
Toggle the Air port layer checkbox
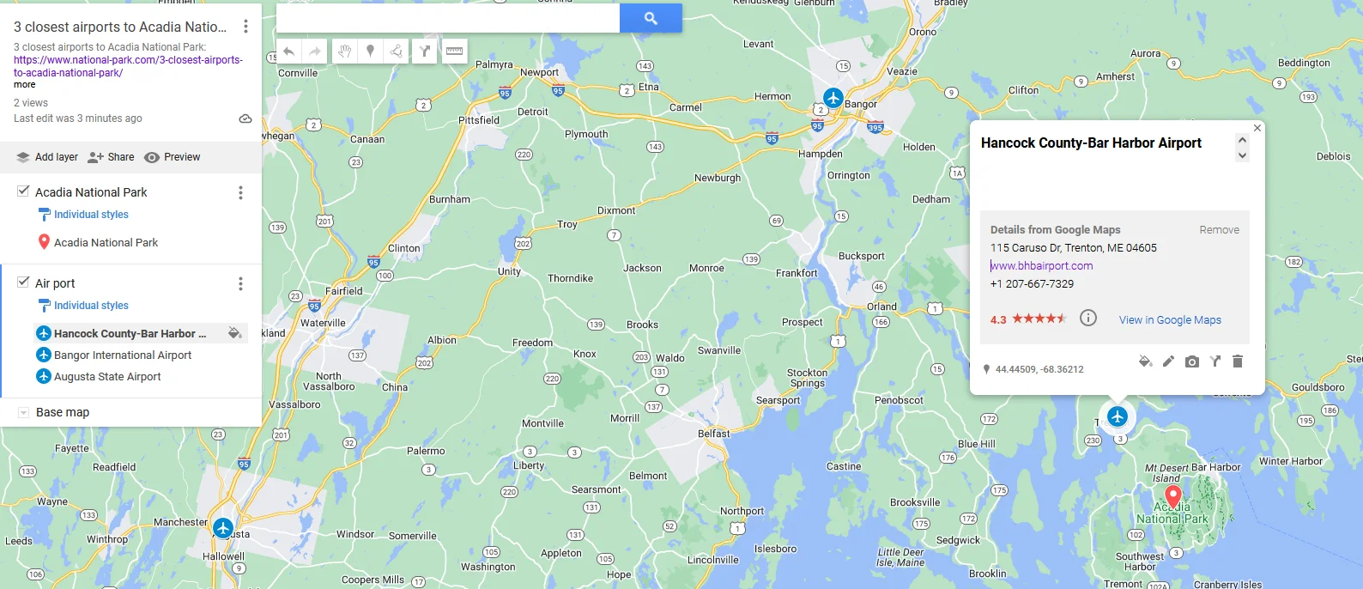point(23,282)
